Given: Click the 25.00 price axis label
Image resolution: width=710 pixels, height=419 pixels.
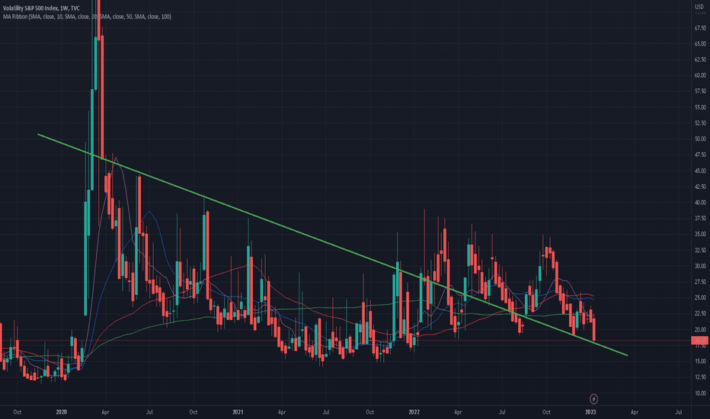Looking at the screenshot, I should coord(700,298).
